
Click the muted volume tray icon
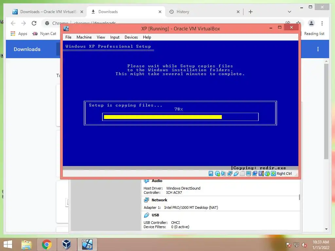click(x=304, y=245)
